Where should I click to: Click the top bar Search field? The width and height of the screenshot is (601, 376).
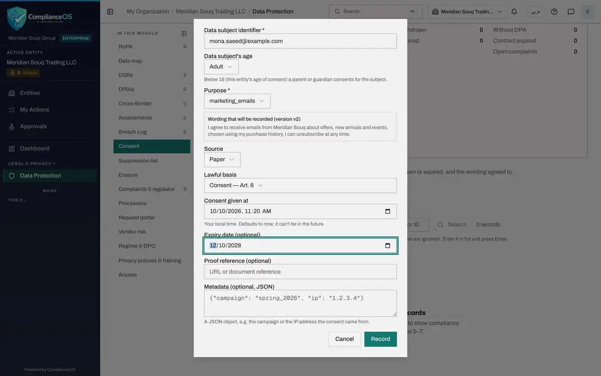tap(376, 12)
